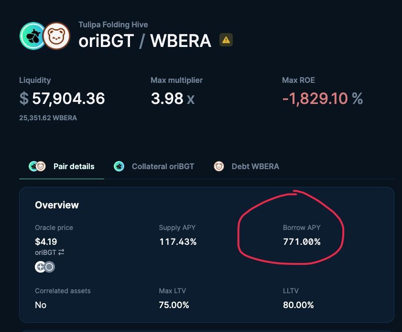The image size is (402, 332).
Task: Click the Max multiplier value 3.98 x
Action: click(173, 98)
